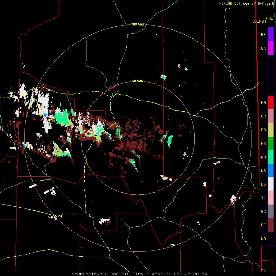Click the "HR" legend label
This screenshot has height=276, width=276.
coord(263,144)
